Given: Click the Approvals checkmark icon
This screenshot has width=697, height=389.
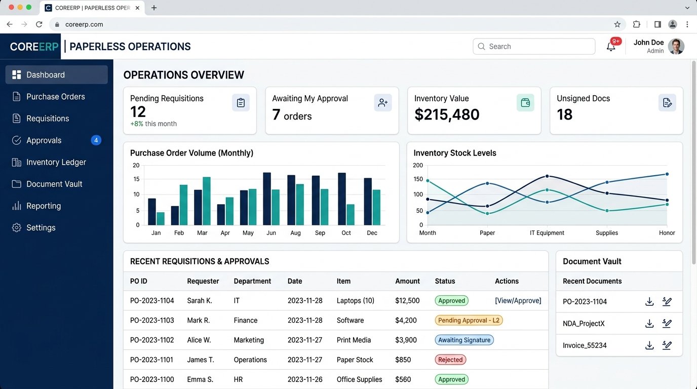Looking at the screenshot, I should [x=17, y=140].
